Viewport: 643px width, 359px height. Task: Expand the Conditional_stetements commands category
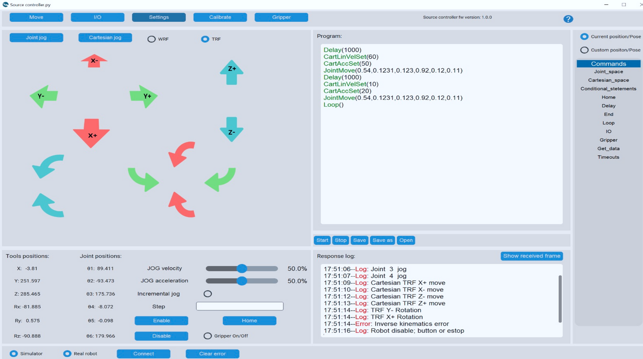[608, 89]
